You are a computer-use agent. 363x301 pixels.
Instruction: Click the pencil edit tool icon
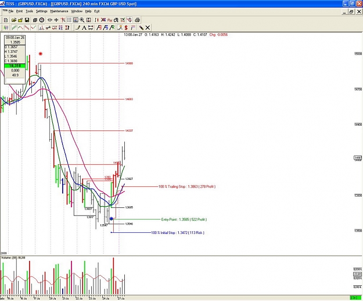click(141, 28)
